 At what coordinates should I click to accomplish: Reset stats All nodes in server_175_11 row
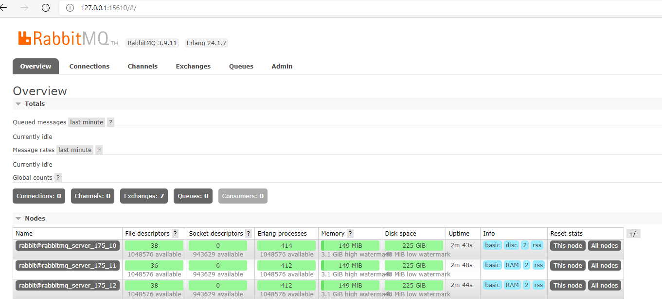pos(605,266)
